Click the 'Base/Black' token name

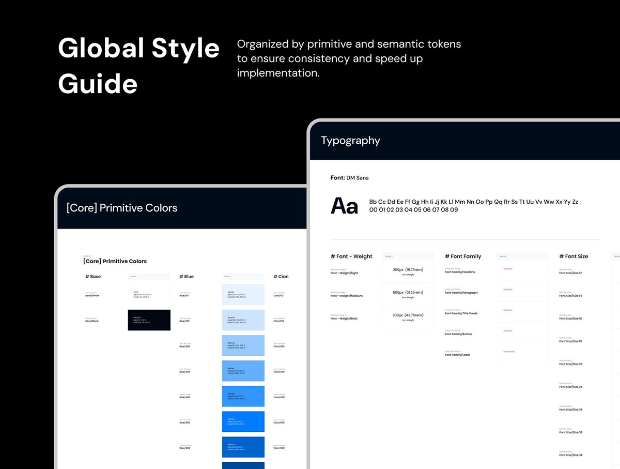coord(92,321)
